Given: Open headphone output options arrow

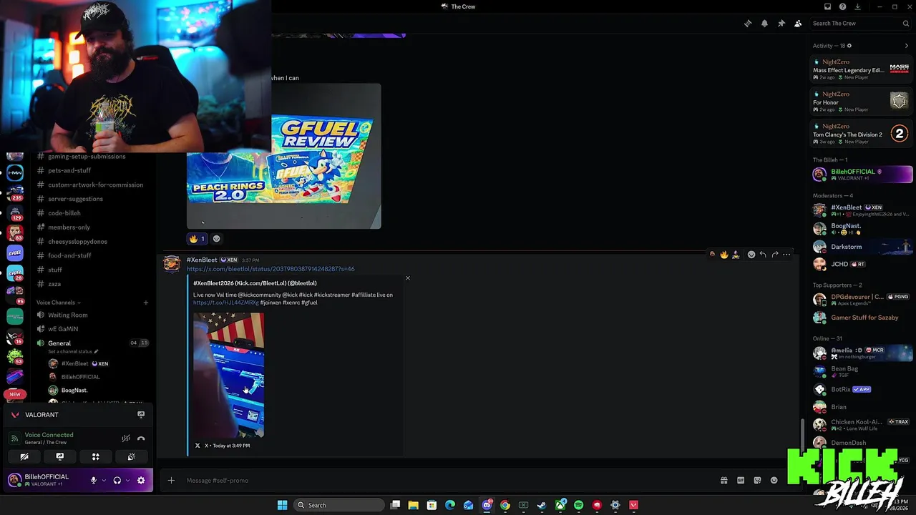Looking at the screenshot, I should pos(127,481).
